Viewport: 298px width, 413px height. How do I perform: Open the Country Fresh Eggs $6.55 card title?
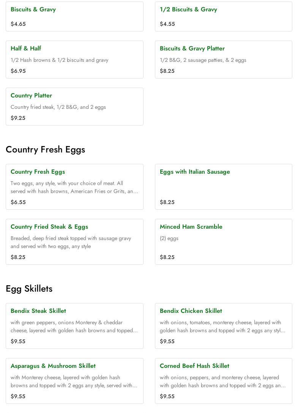38,172
